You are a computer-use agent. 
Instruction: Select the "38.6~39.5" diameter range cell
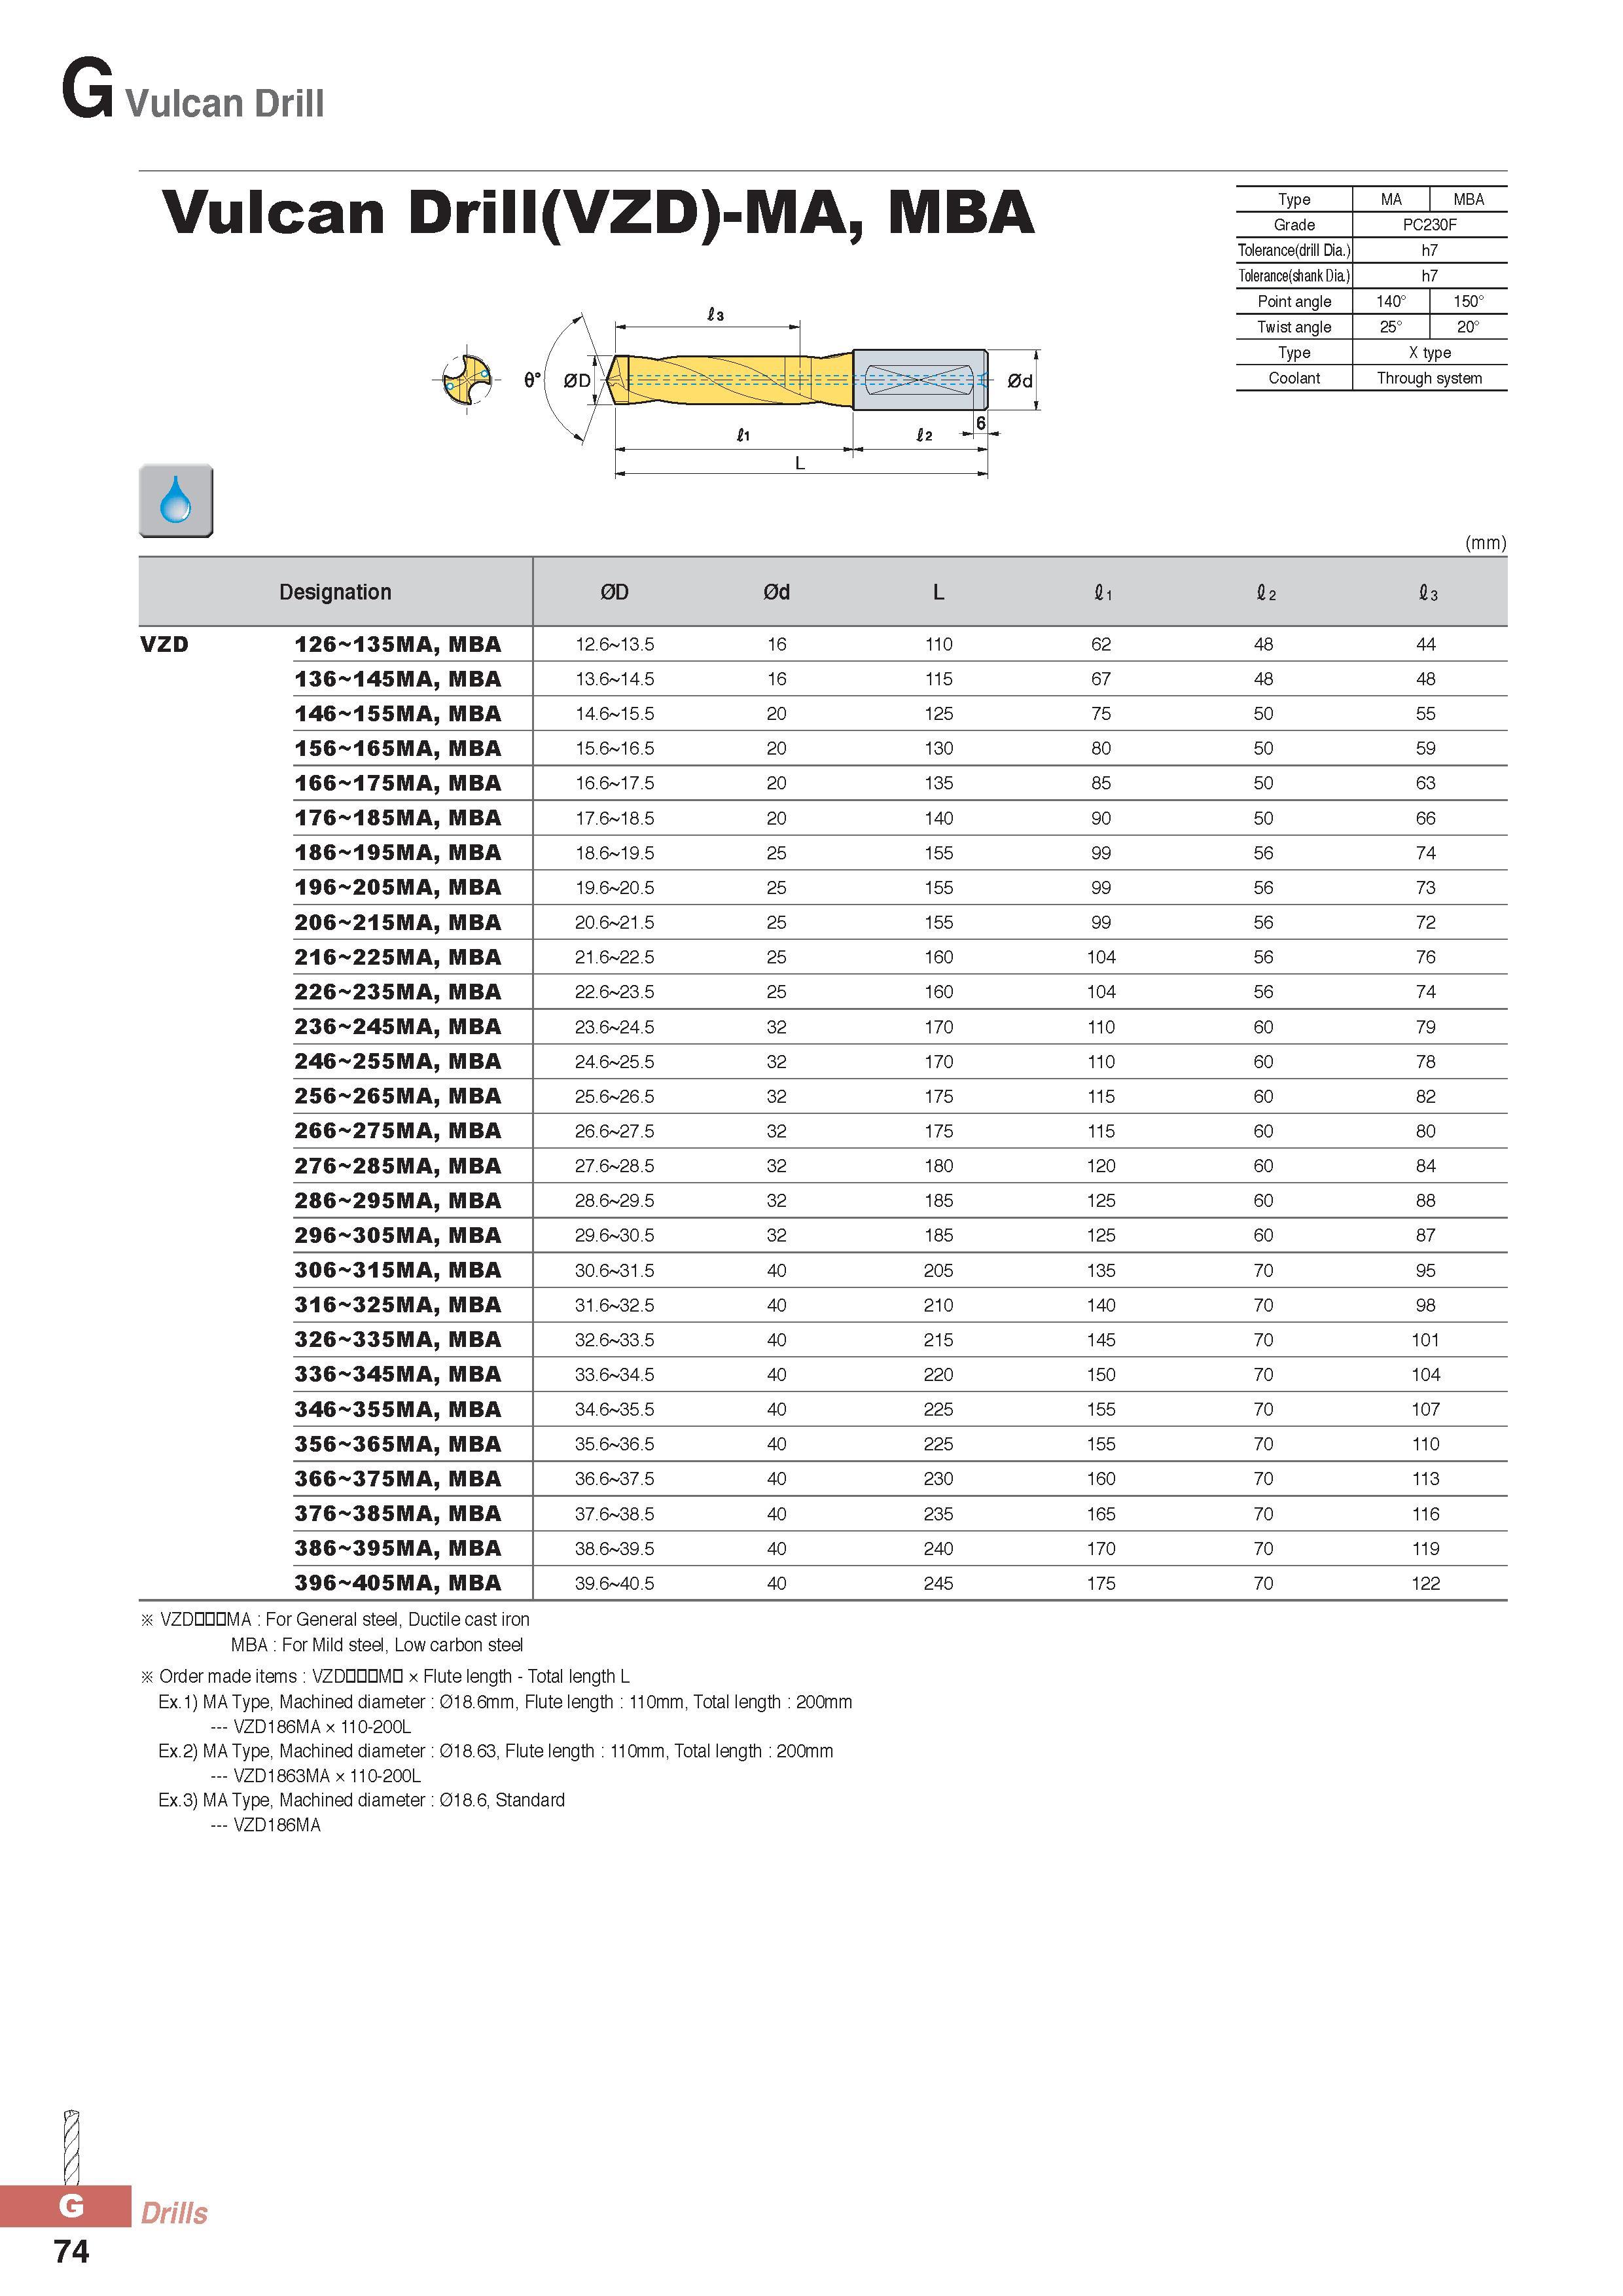[x=615, y=1548]
